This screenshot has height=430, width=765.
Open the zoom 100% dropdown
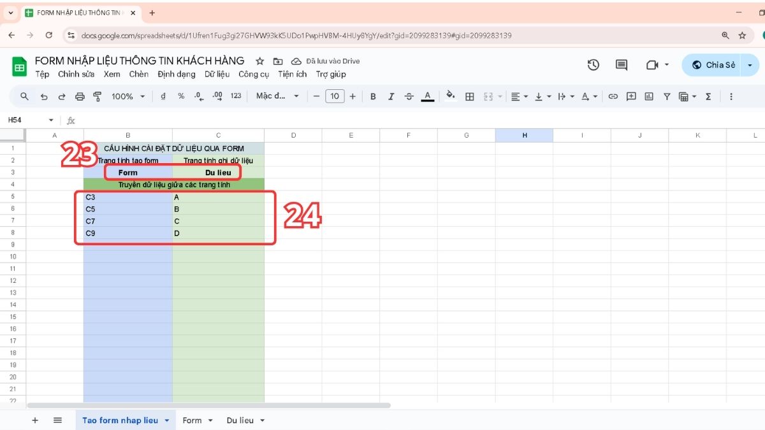pyautogui.click(x=128, y=96)
